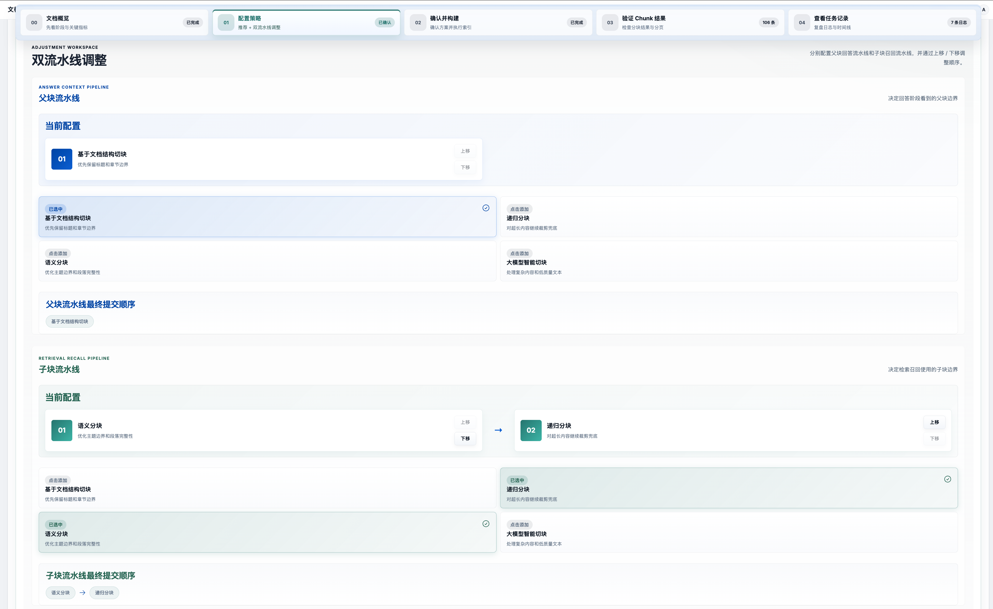Image resolution: width=993 pixels, height=609 pixels.
Task: Move 语义分块 step down with 下移
Action: click(465, 439)
